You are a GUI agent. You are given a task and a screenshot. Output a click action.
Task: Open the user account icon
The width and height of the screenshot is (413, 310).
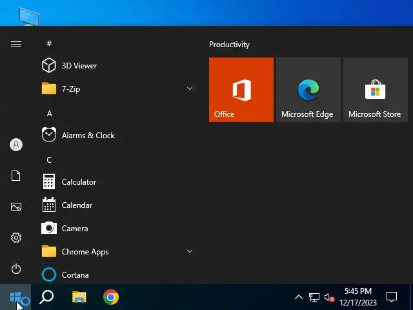click(x=16, y=145)
